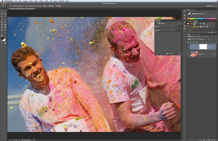Viewport: 218px width, 141px height.
Task: Select the Clone Stamp tool
Action: 2,22
